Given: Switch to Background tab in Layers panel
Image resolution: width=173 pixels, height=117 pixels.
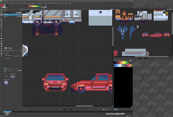Looking at the screenshot, I should pyautogui.click(x=9, y=11).
